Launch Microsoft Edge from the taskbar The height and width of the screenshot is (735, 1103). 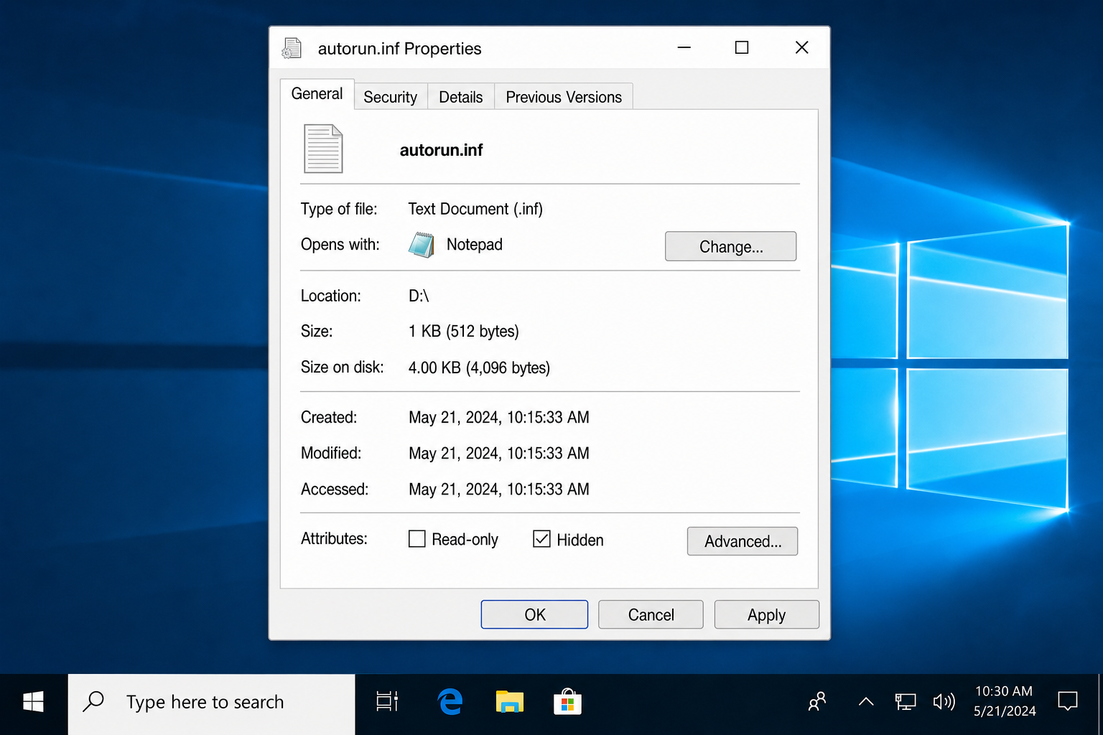(x=450, y=702)
